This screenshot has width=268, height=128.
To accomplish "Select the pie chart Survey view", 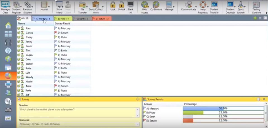I will click(x=8, y=76).
